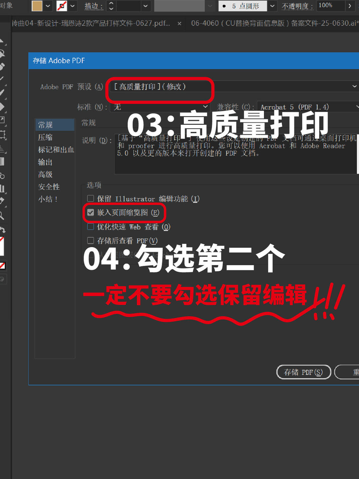Close the 转曲04-新设计 pdf document tab
The image size is (359, 479).
[179, 24]
